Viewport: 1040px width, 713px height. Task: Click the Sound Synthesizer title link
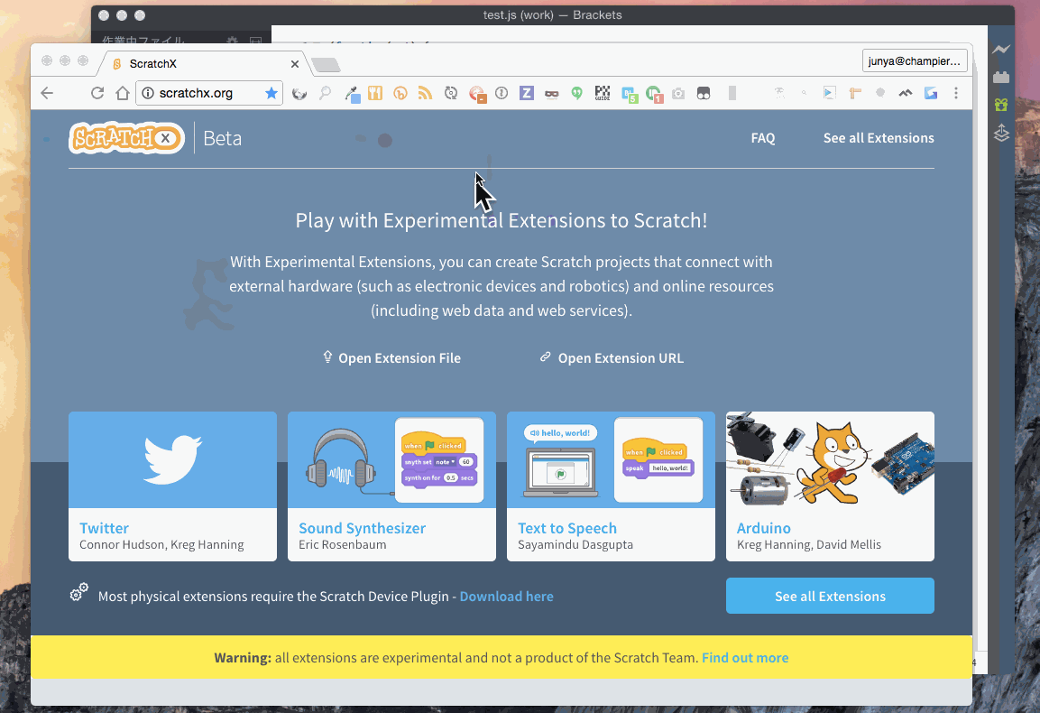pos(362,528)
